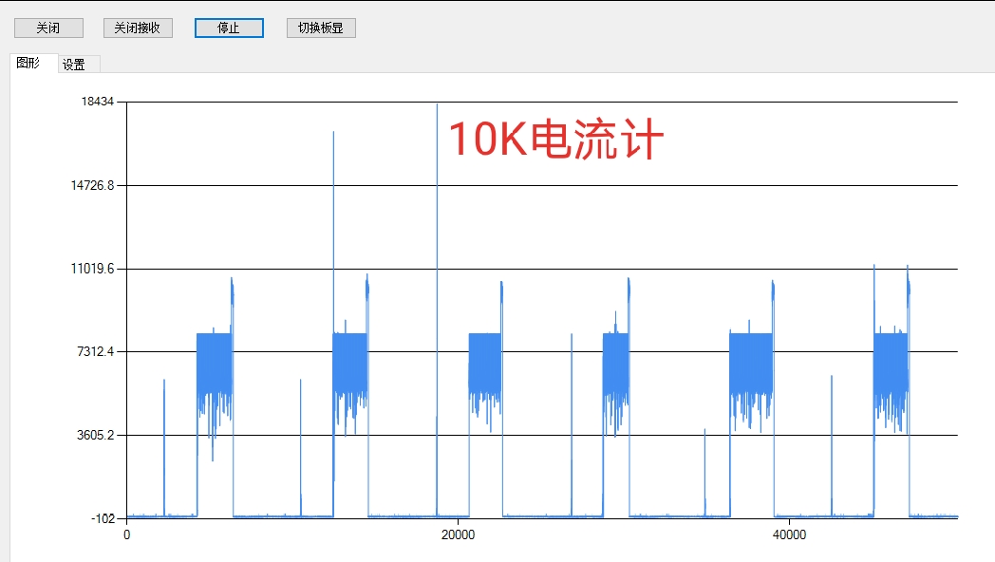Select the x-axis label 20000
This screenshot has height=562, width=995.
click(459, 534)
